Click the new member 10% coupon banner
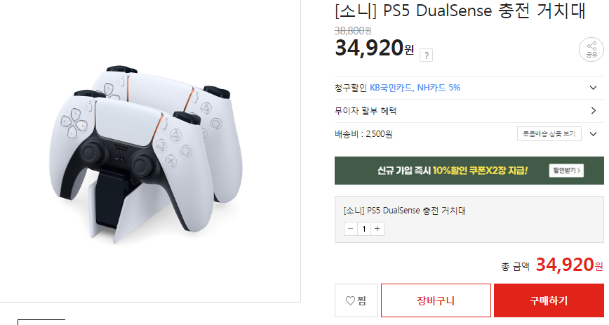 click(x=469, y=171)
